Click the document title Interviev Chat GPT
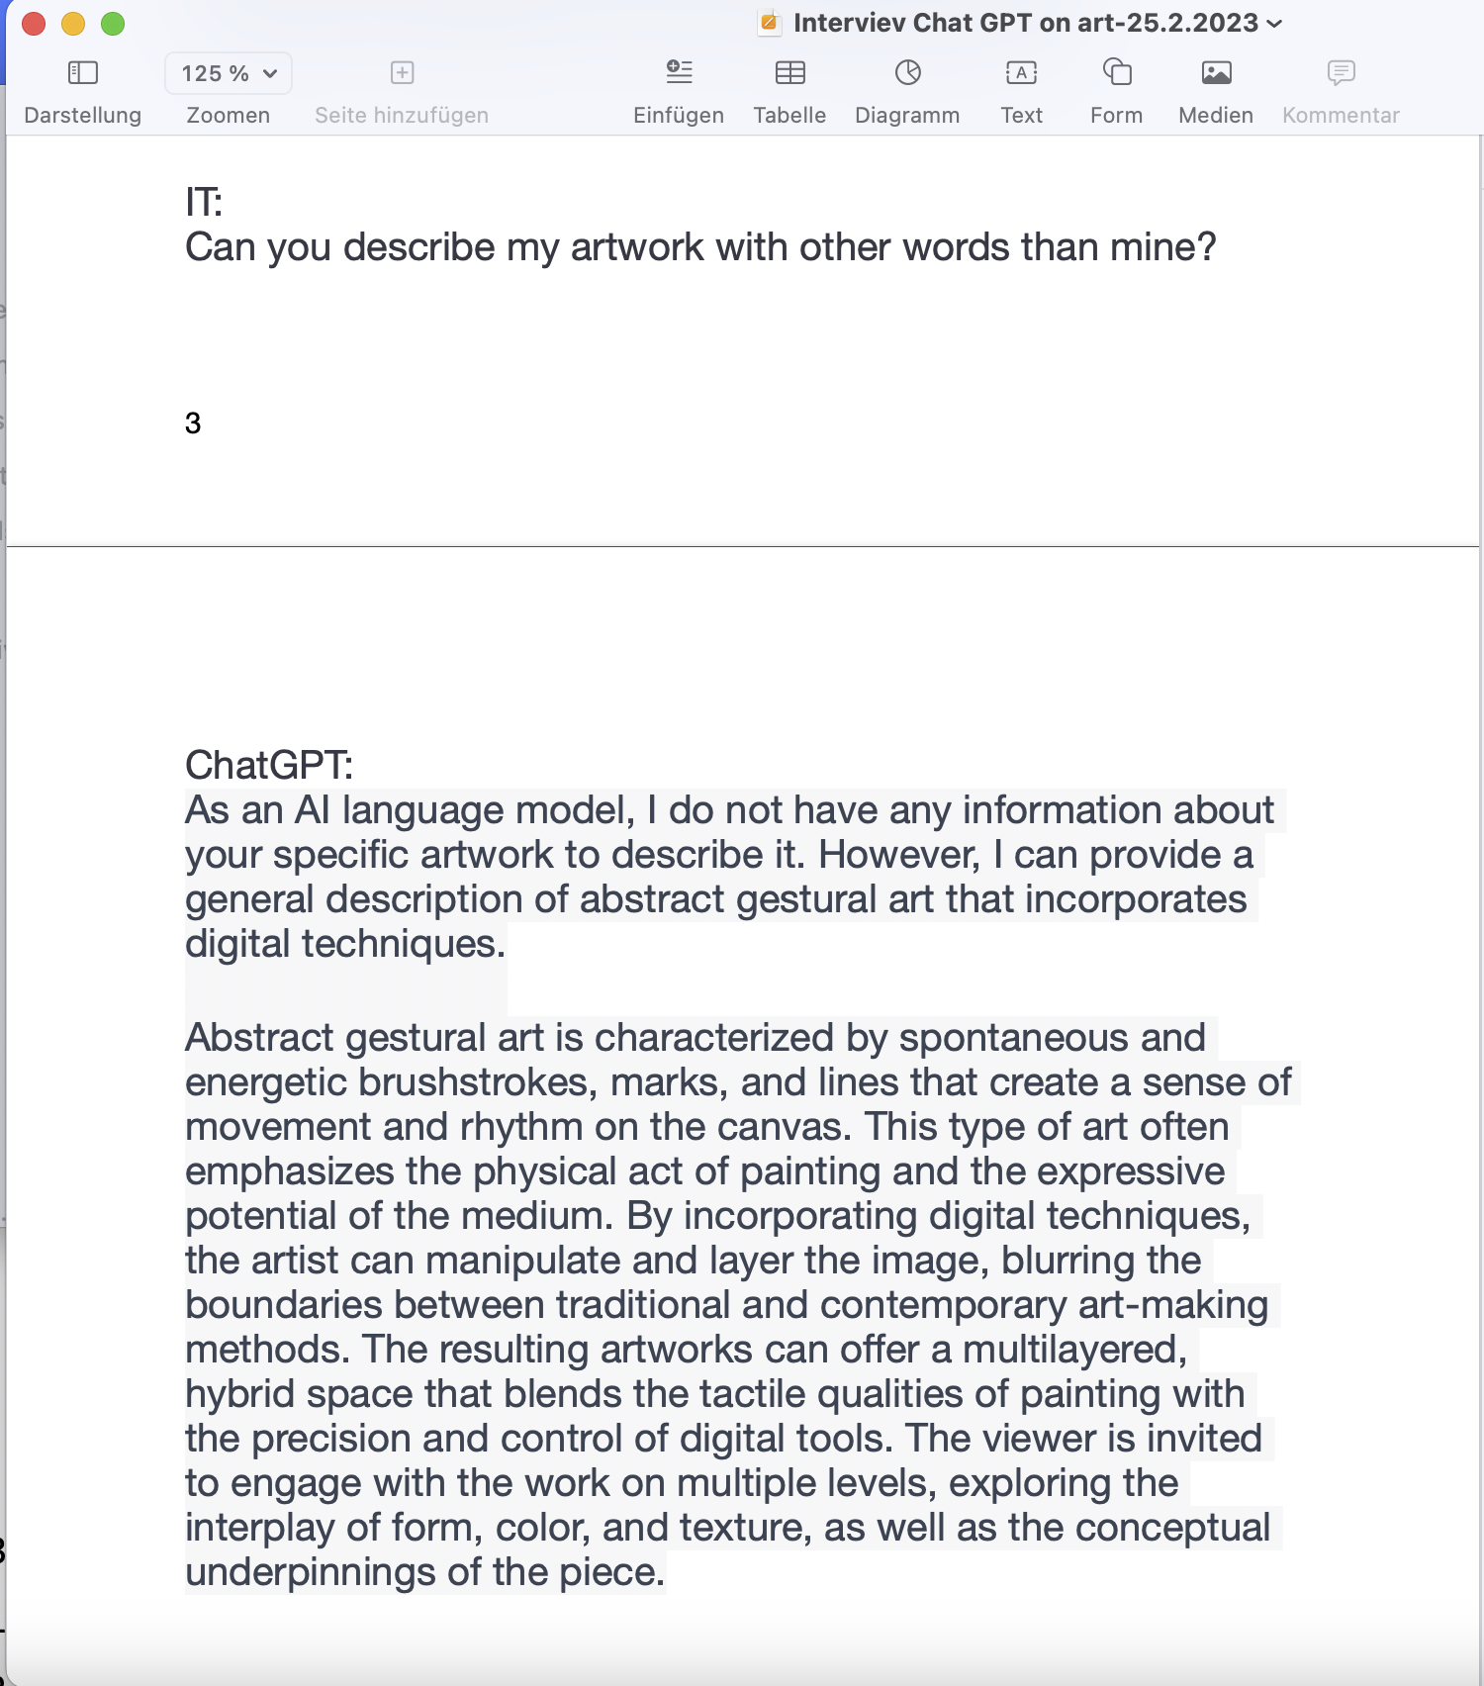The width and height of the screenshot is (1484, 1686). click(x=1025, y=23)
